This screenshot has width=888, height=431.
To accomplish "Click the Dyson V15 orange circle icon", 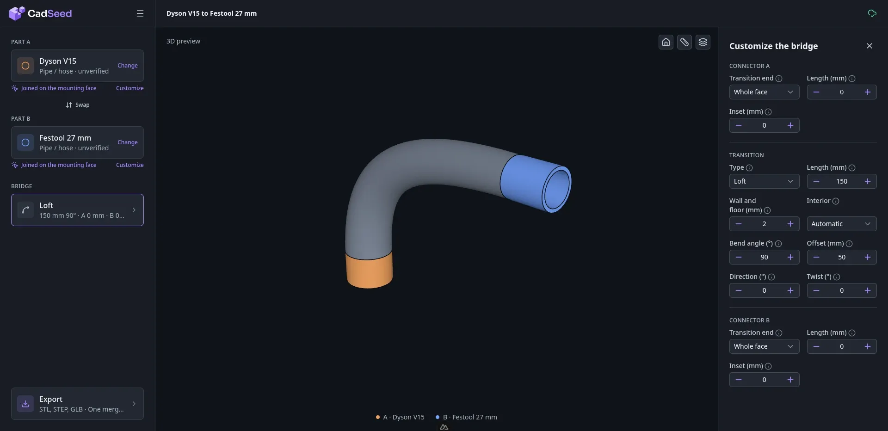I will [25, 66].
